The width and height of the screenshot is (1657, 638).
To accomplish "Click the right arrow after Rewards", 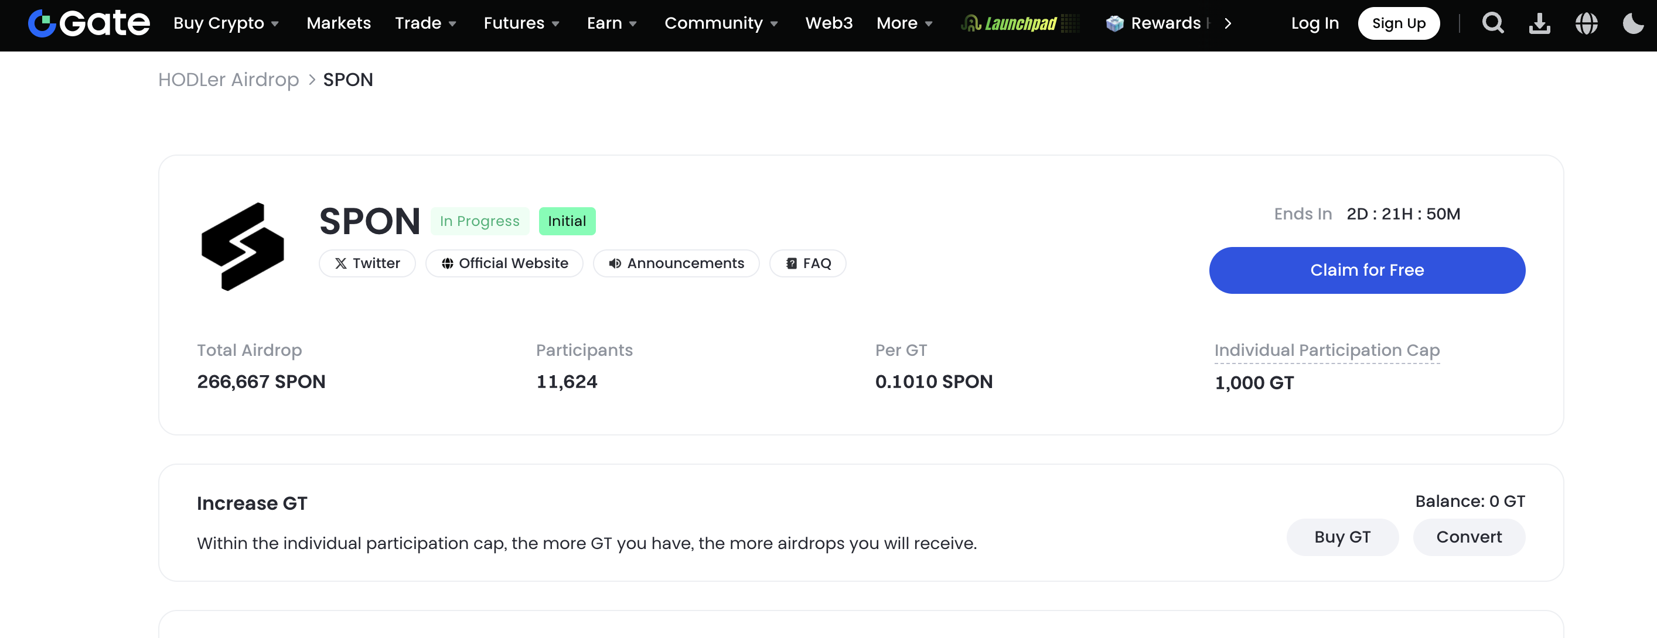I will (1228, 23).
